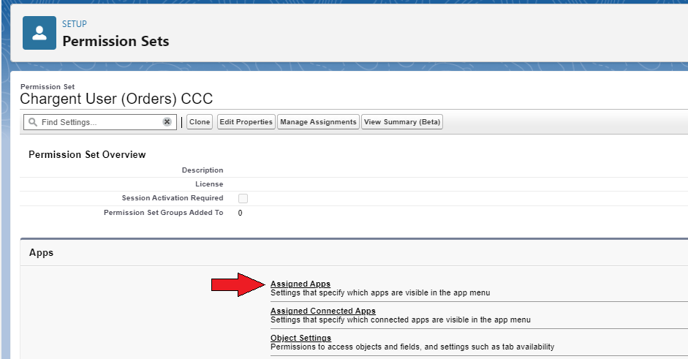Click description text about apps visible in menu
This screenshot has width=688, height=359.
pos(380,292)
